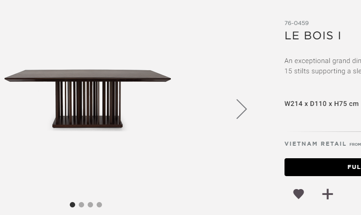The image size is (361, 215).
Task: Click the divider line above Vietnam Retail
Action: click(x=324, y=132)
